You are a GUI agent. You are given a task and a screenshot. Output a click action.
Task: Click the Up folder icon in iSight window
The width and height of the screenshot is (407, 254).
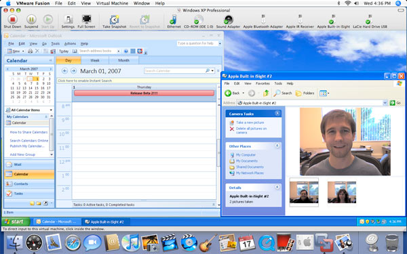click(x=266, y=93)
